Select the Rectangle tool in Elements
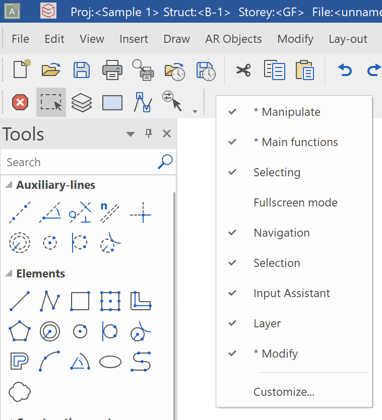 (80, 301)
